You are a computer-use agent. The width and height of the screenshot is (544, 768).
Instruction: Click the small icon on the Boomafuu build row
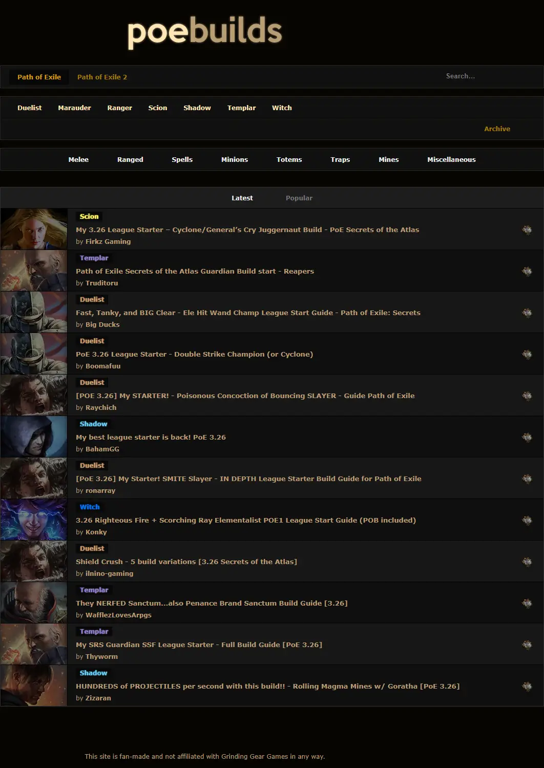527,354
